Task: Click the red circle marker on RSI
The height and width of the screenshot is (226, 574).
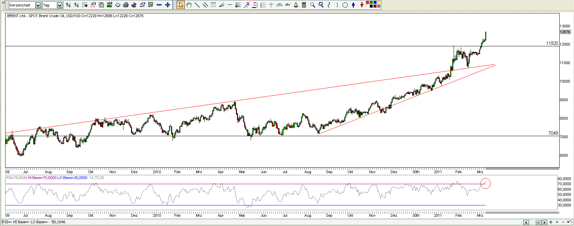Action: 486,183
